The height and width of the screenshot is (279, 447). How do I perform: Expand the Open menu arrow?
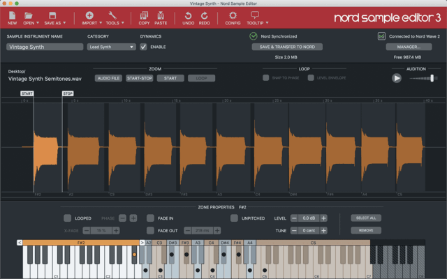tap(37, 23)
